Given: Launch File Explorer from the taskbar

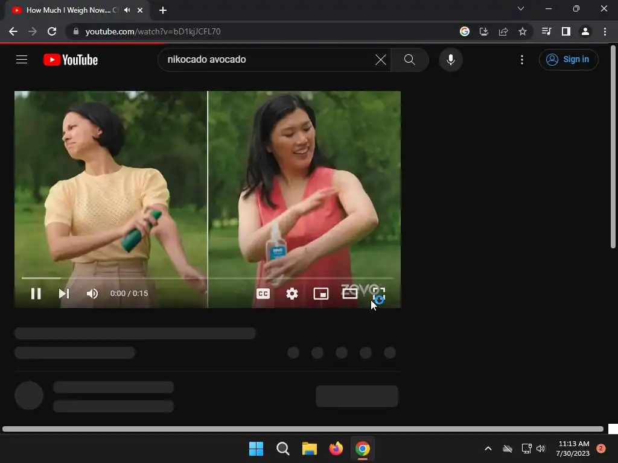Looking at the screenshot, I should tap(310, 449).
